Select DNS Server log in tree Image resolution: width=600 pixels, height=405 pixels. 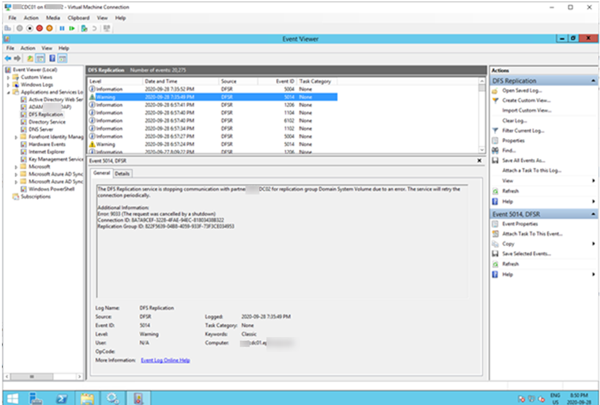coord(41,129)
